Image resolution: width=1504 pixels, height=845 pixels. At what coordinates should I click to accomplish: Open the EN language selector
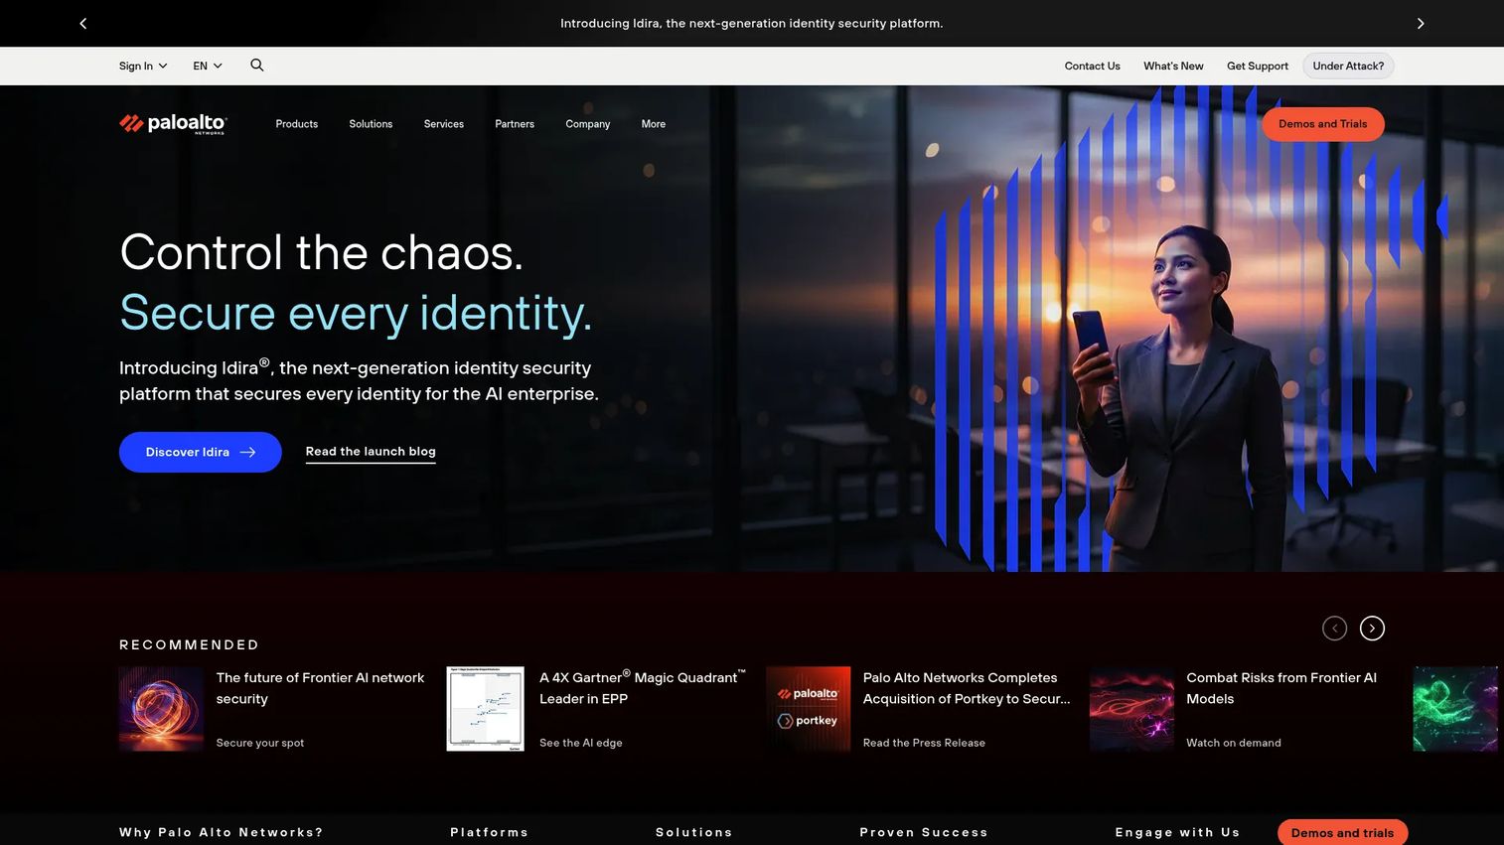click(x=208, y=67)
